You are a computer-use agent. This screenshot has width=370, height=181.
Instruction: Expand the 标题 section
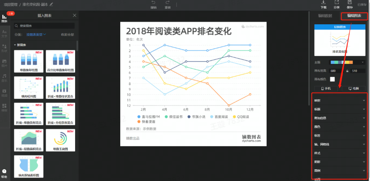[x=339, y=109]
